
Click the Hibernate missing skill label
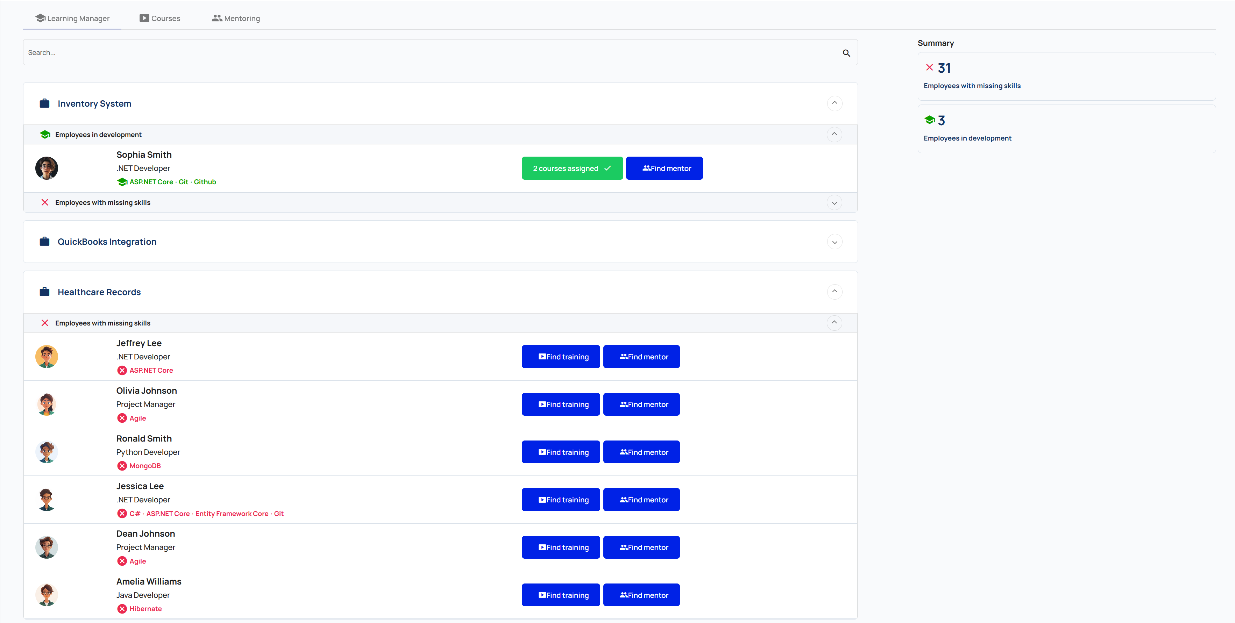coord(145,609)
